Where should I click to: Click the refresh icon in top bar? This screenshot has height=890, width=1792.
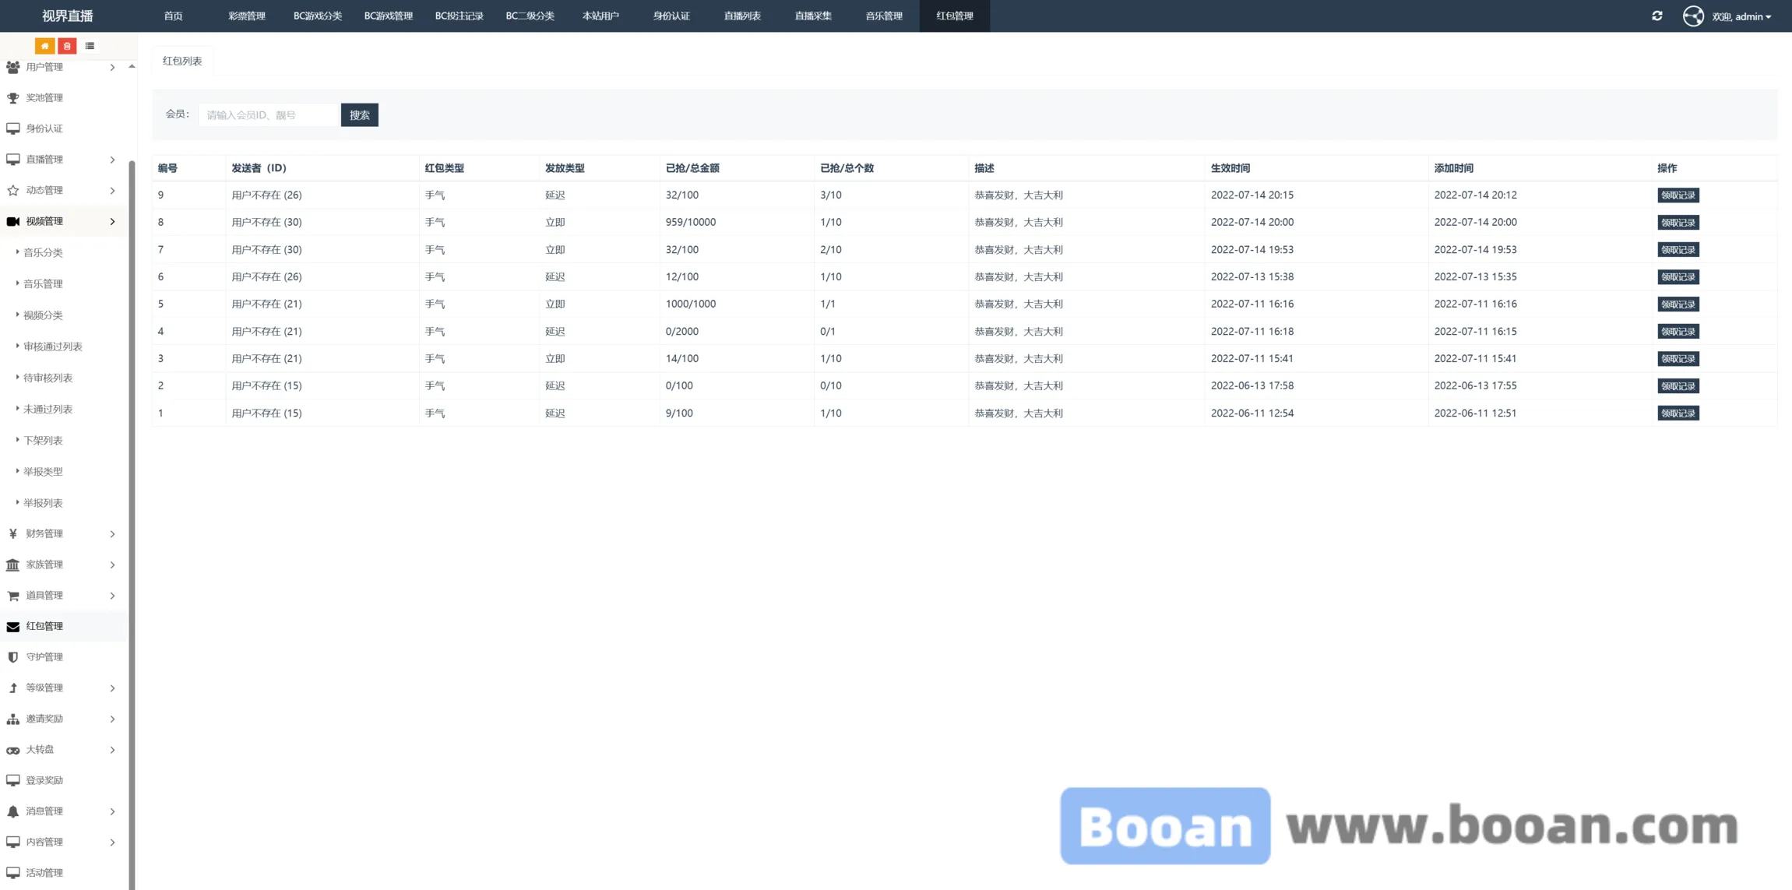pyautogui.click(x=1656, y=16)
